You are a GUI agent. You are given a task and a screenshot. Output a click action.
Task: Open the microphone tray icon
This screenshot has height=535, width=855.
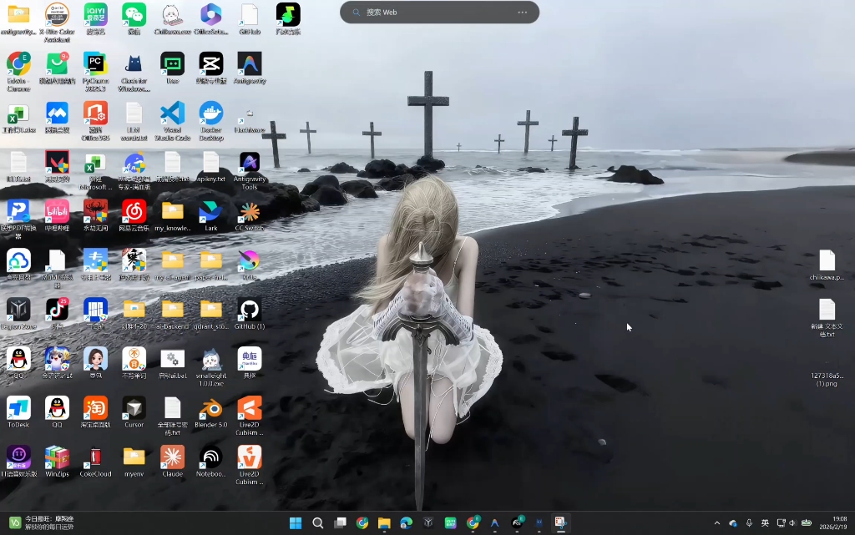[x=749, y=523]
